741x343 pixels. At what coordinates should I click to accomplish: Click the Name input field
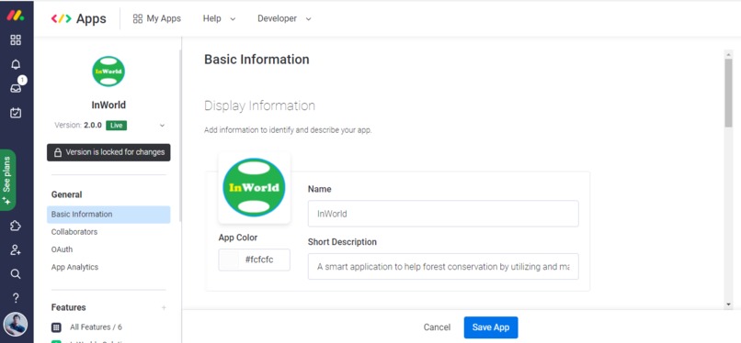click(443, 214)
